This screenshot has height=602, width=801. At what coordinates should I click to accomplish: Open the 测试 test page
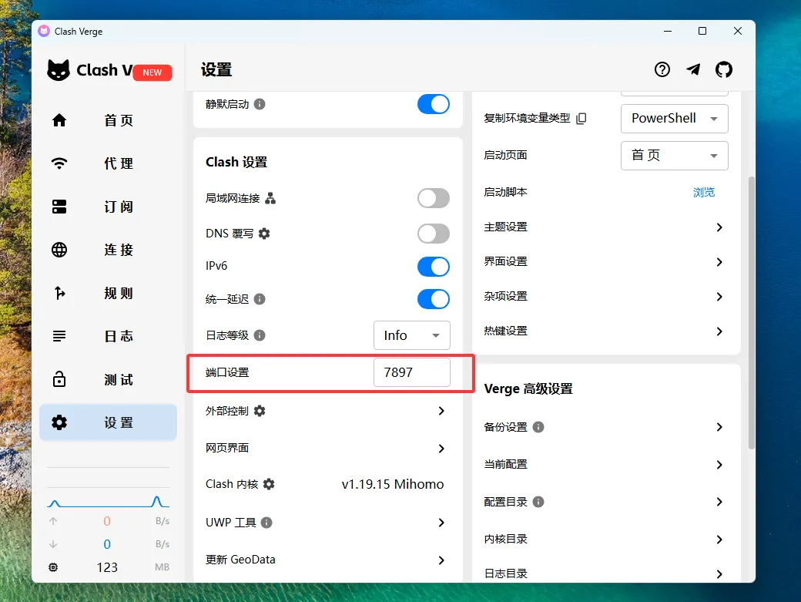[109, 380]
